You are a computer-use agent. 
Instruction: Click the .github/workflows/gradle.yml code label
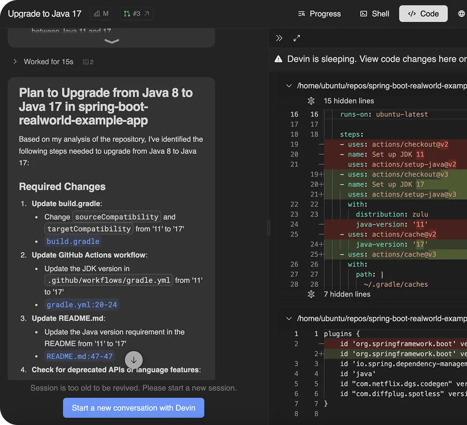[x=109, y=280]
